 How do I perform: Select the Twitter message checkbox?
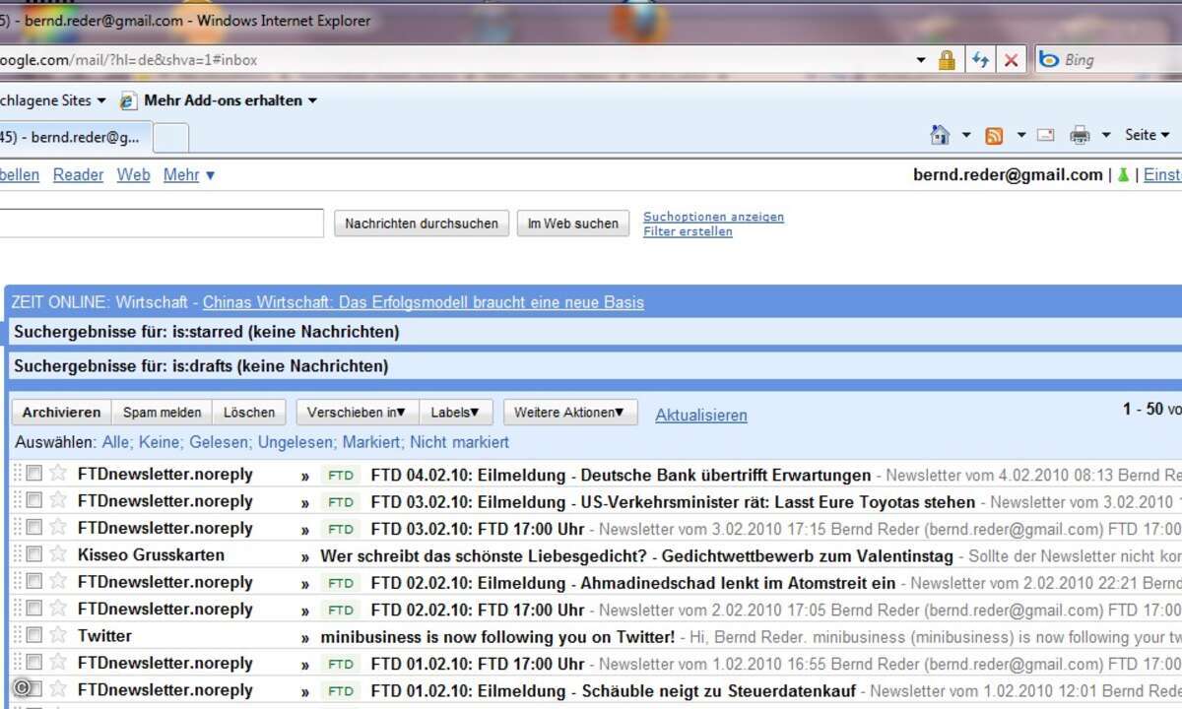[x=34, y=635]
